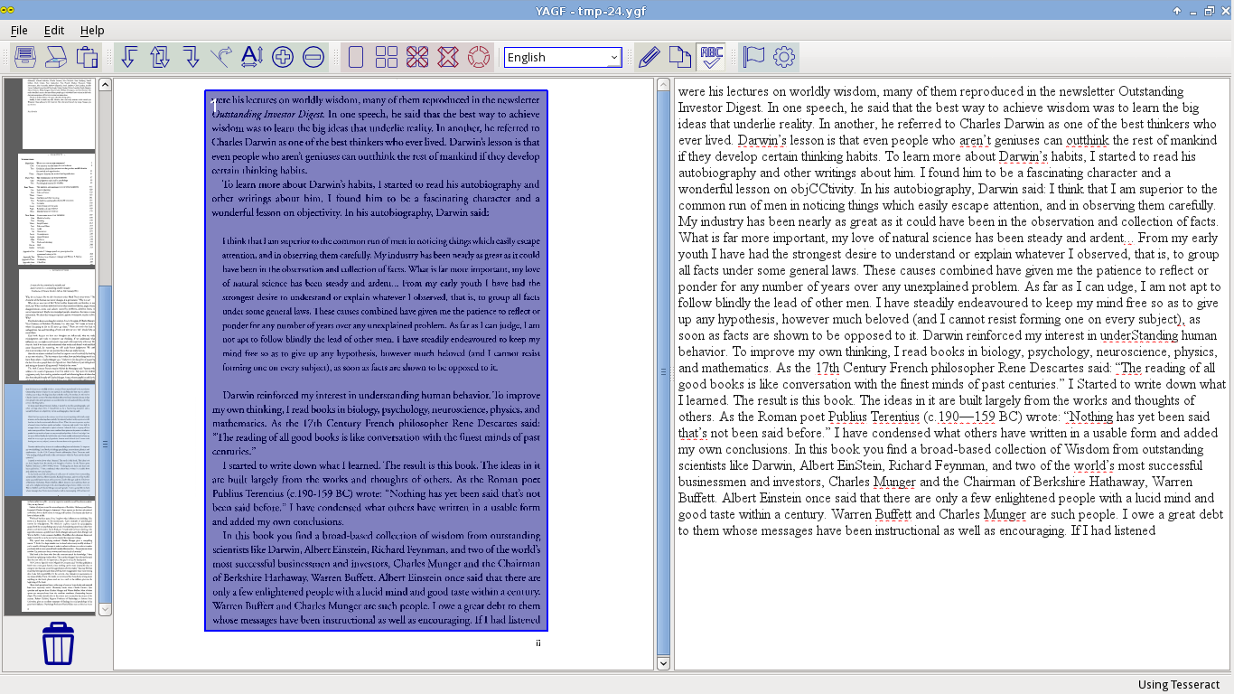Select the thumbnail just above the highlighted page

[58, 325]
